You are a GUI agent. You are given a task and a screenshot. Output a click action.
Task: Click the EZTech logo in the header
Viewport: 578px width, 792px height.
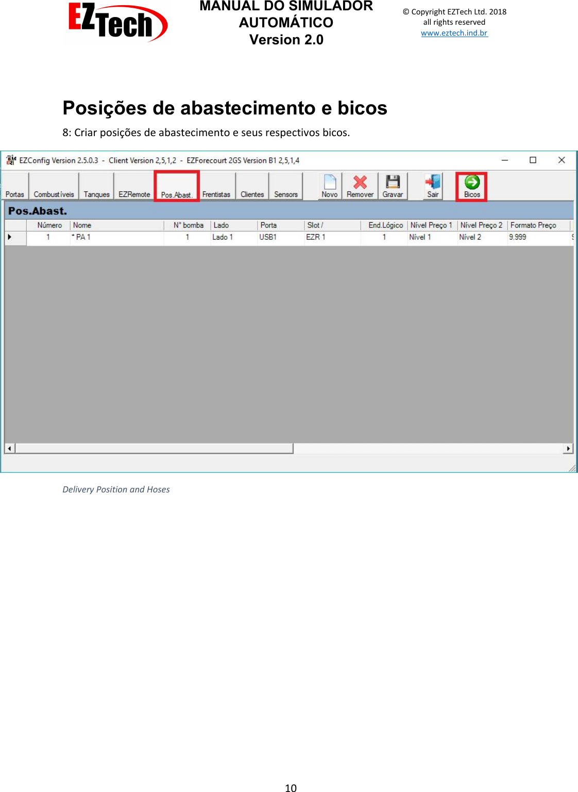[118, 22]
